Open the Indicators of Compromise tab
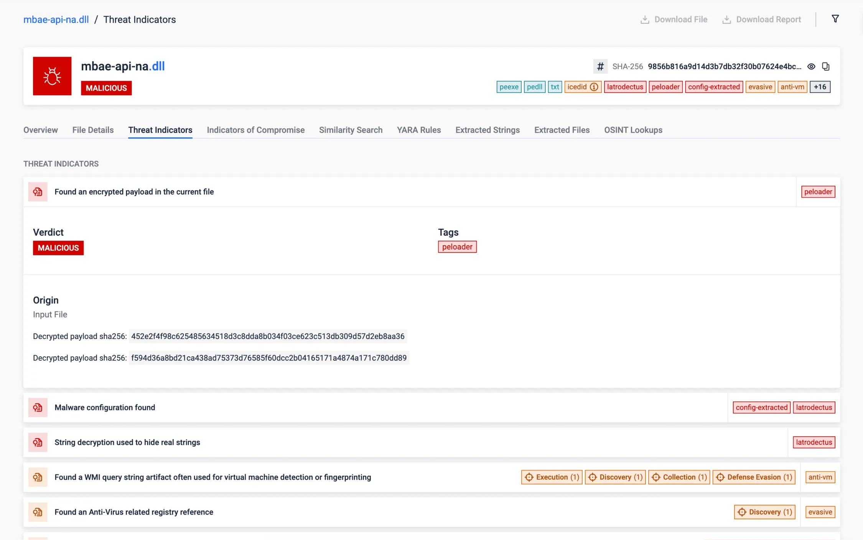 255,130
